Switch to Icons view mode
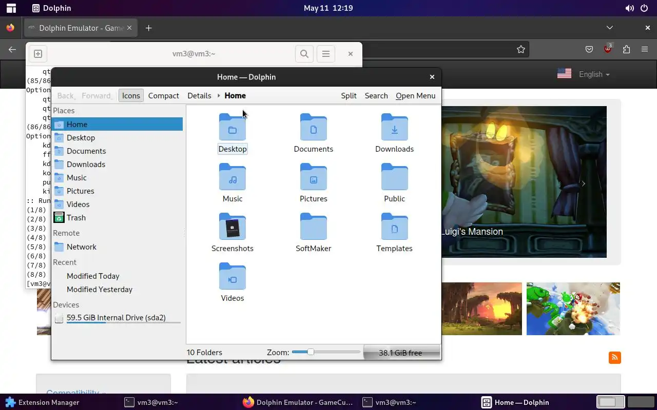Viewport: 657px width, 410px height. 131,95
